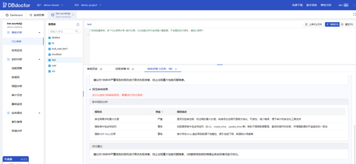Select the test database
356x164 pixels.
click(x=64, y=60)
